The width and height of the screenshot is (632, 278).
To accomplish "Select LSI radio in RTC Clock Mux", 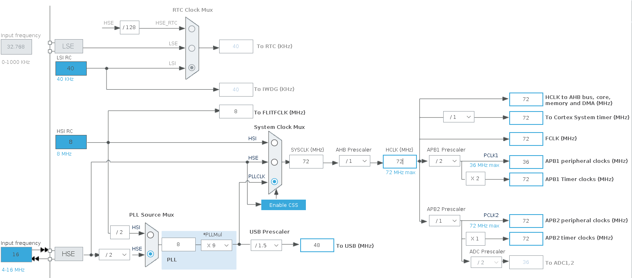I will (192, 67).
